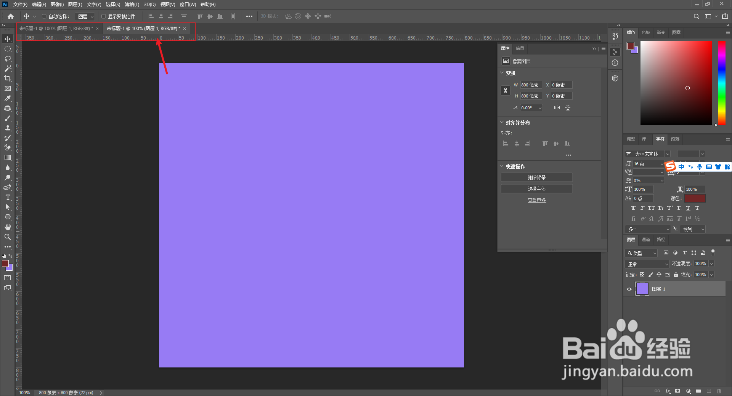Select the Magic Wand tool
The width and height of the screenshot is (732, 396).
coord(8,69)
